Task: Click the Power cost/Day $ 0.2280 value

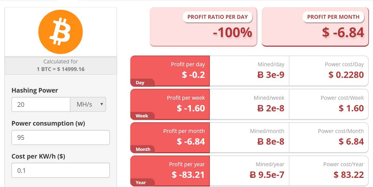Action: point(346,75)
